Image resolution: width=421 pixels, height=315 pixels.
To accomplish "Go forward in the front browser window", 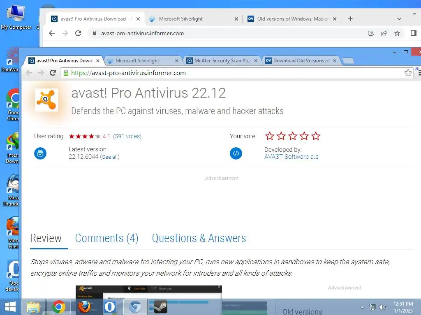I will point(41,73).
